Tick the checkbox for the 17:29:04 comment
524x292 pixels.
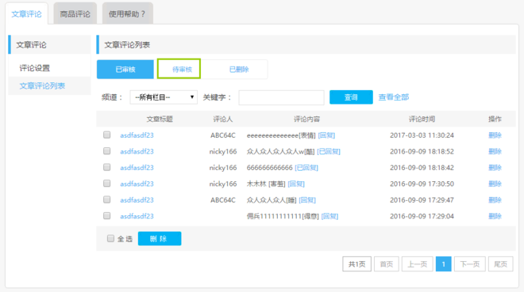[x=107, y=216]
